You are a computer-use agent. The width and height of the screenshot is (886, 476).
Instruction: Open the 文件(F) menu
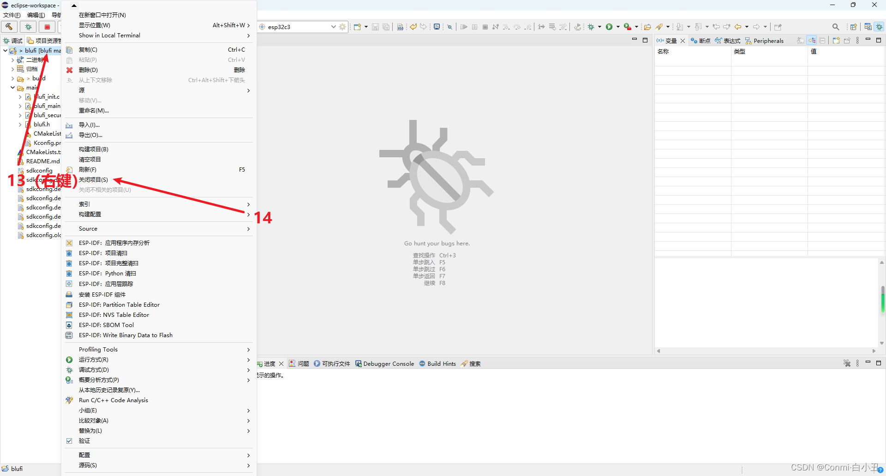click(12, 15)
